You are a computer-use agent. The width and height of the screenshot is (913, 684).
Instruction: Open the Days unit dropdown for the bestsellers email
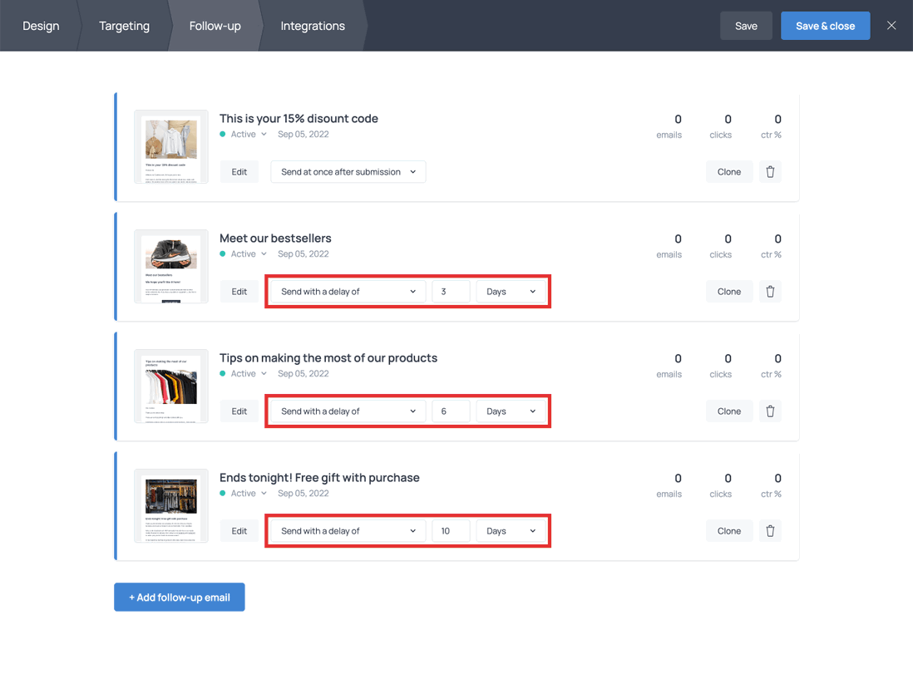click(x=510, y=291)
